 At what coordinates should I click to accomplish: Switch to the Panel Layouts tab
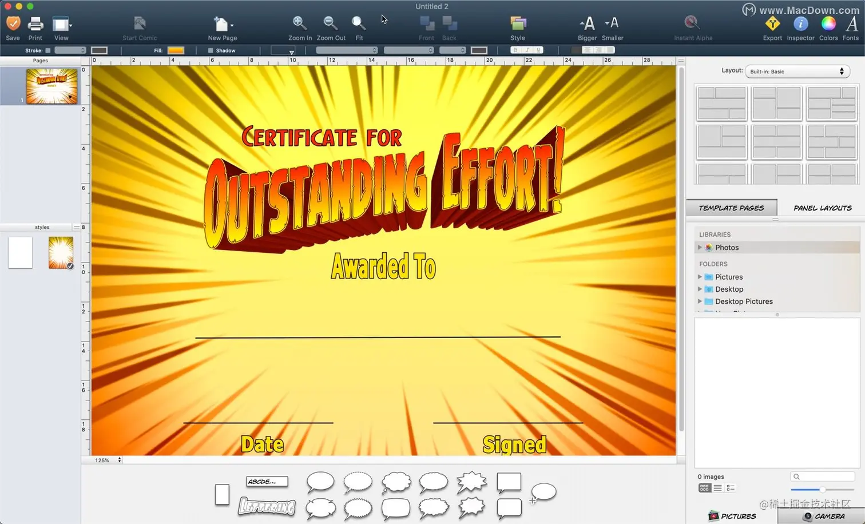click(822, 208)
